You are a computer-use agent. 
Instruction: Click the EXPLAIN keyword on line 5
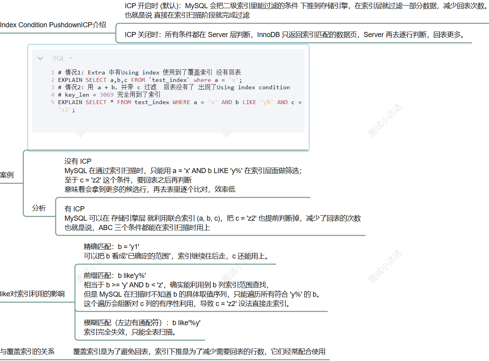[70, 102]
